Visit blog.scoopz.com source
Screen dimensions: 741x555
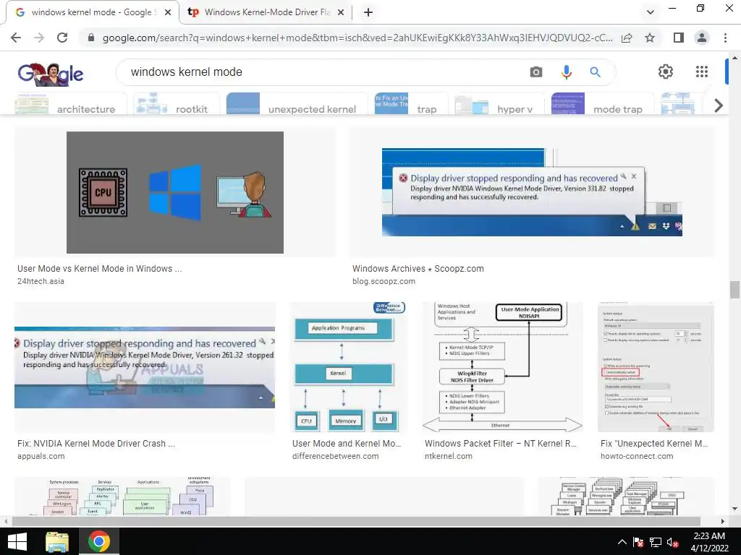384,281
